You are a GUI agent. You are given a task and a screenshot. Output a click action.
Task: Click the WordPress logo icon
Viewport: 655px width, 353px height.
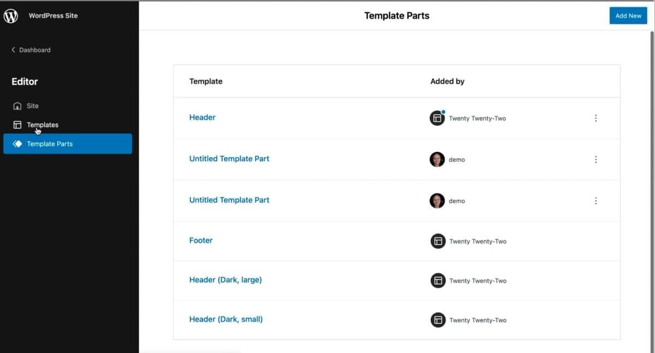(11, 16)
